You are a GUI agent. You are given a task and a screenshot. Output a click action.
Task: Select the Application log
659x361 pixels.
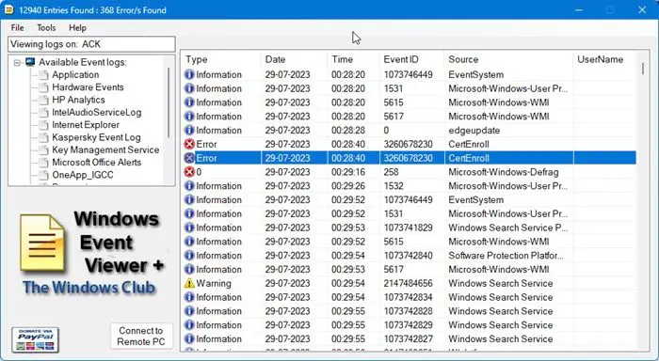(75, 74)
